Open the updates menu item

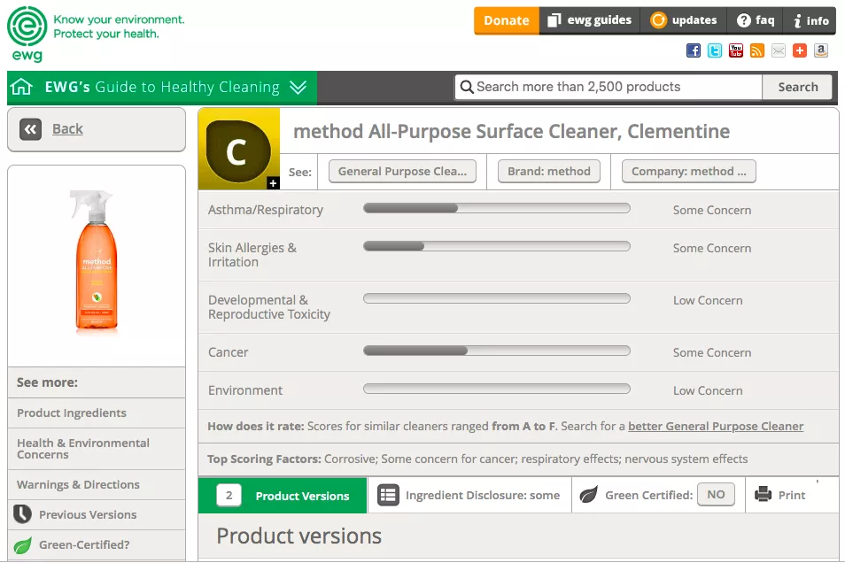click(x=683, y=20)
